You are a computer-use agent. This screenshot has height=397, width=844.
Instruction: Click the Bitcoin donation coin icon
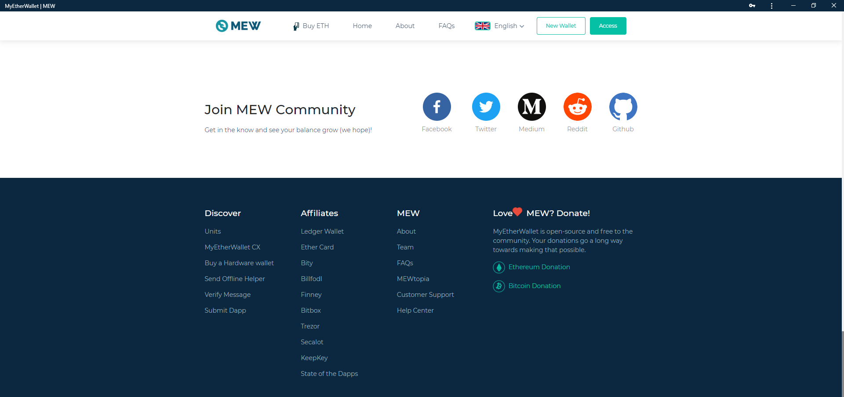pyautogui.click(x=498, y=286)
